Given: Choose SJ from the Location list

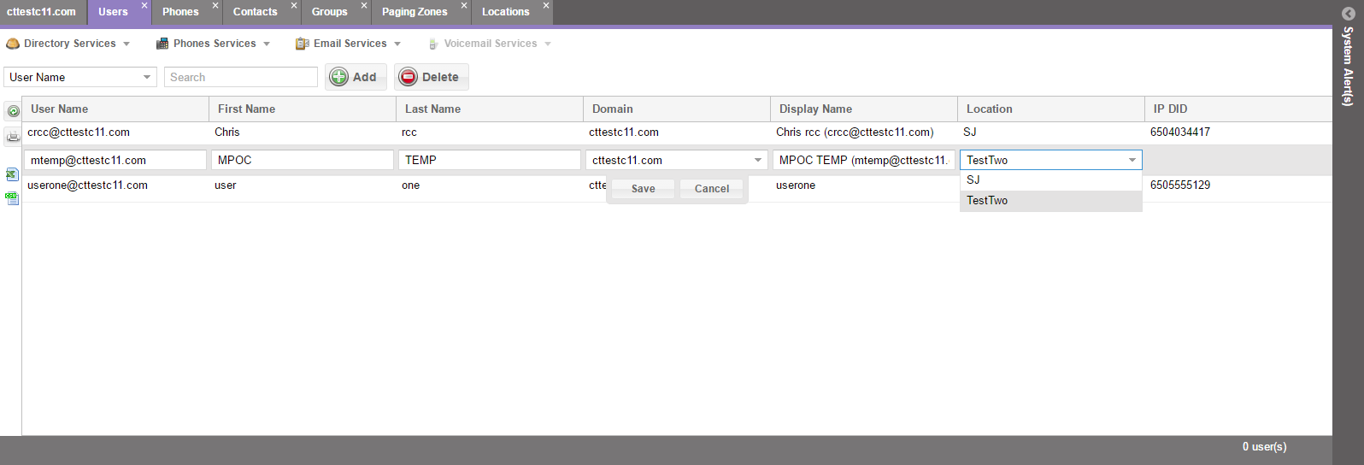Looking at the screenshot, I should click(1050, 180).
